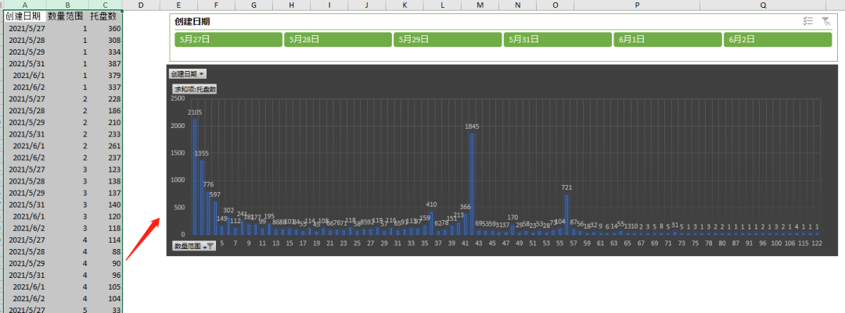Click the 122 category label on the chart axis
The image size is (845, 313).
pyautogui.click(x=816, y=243)
